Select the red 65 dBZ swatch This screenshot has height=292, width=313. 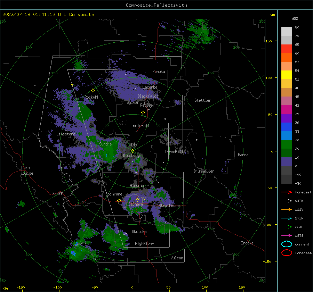(287, 49)
